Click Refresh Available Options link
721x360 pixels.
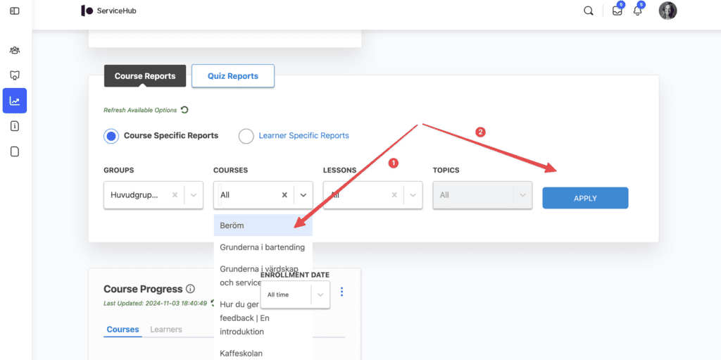[x=140, y=111]
